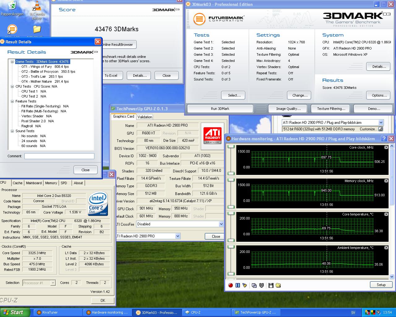This screenshot has height=317, width=396.
Task: Collapse the Game Tests tree node
Action: click(x=12, y=62)
